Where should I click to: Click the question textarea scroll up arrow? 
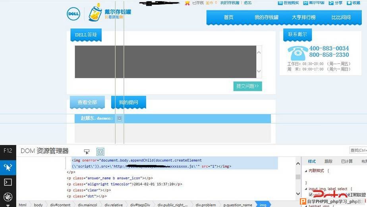pyautogui.click(x=259, y=52)
